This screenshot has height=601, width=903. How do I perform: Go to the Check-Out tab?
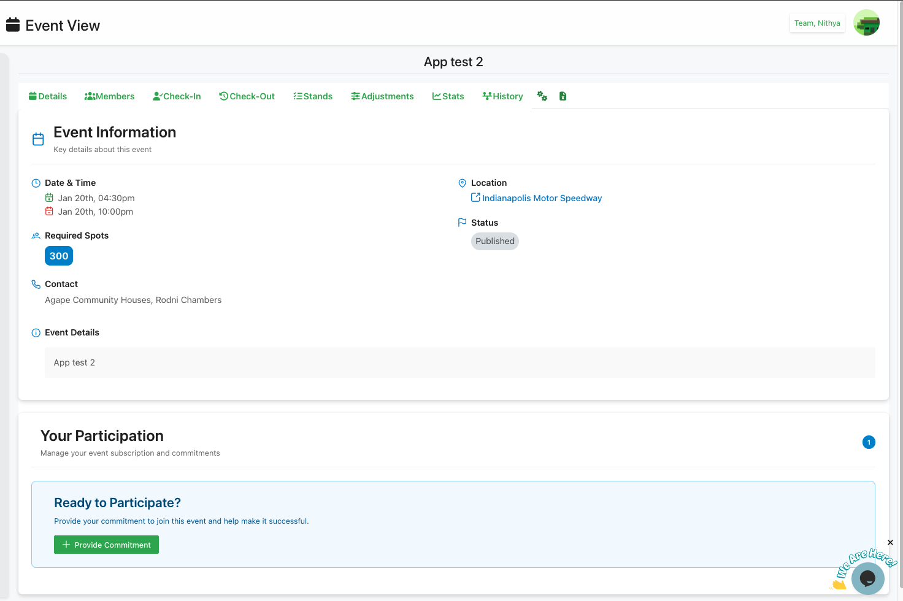click(x=247, y=96)
